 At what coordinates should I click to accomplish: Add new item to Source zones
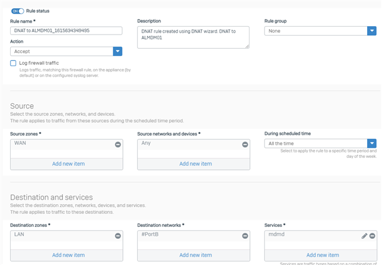[69, 164]
